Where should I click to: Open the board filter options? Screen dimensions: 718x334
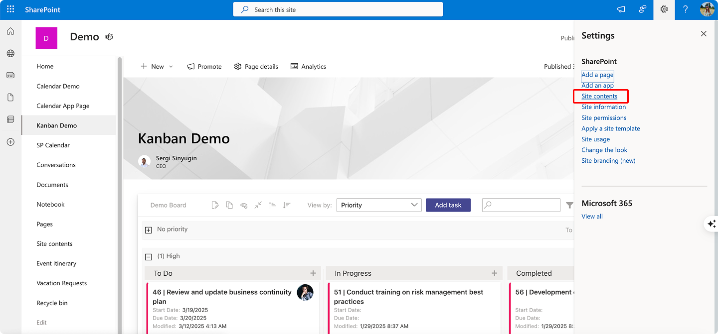tap(569, 205)
